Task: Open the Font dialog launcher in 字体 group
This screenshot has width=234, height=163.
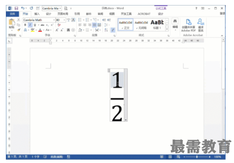Action: [75, 36]
